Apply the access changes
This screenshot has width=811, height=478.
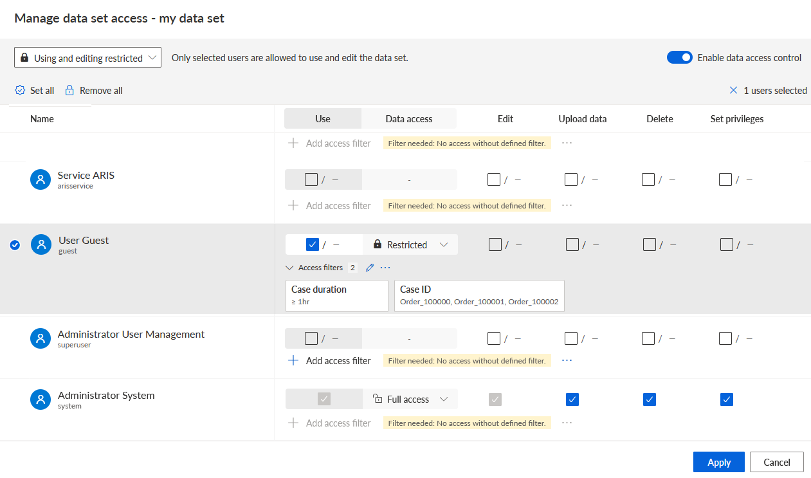coord(719,462)
